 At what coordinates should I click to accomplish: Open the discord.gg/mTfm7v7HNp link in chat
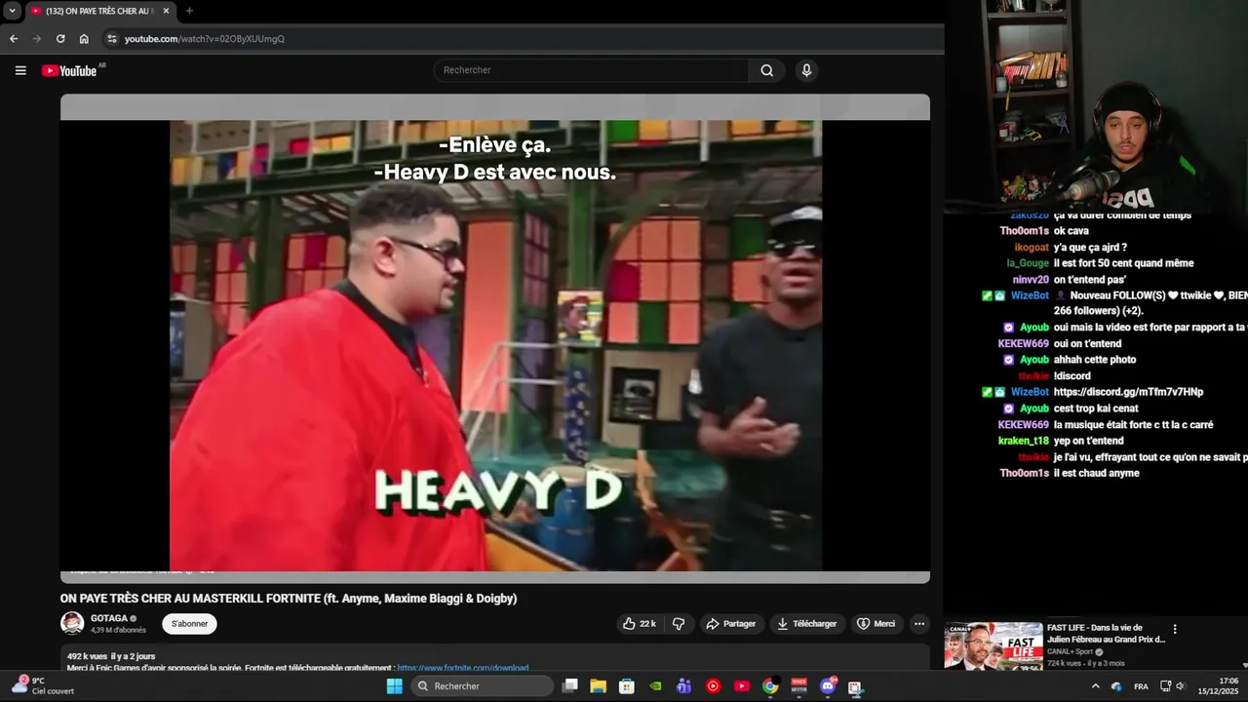pos(1128,392)
